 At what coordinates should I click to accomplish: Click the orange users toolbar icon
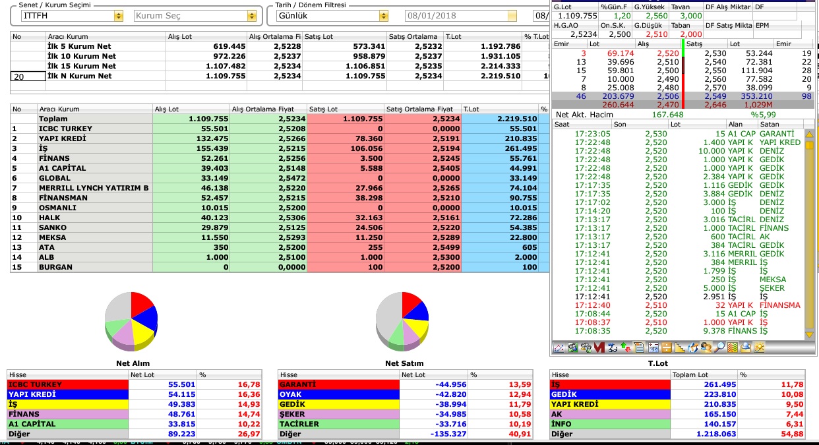pos(706,347)
